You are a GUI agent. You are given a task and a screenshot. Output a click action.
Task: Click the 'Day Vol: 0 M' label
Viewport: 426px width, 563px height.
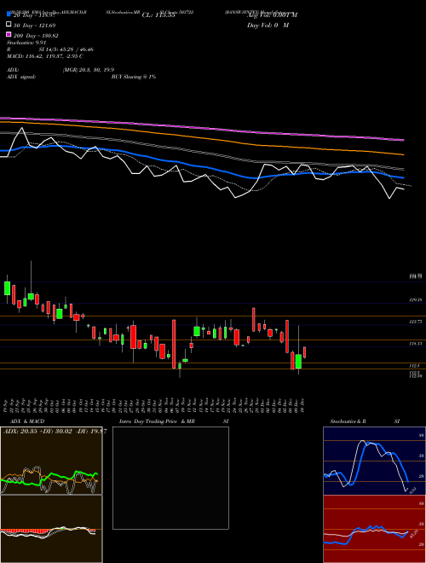268,26
